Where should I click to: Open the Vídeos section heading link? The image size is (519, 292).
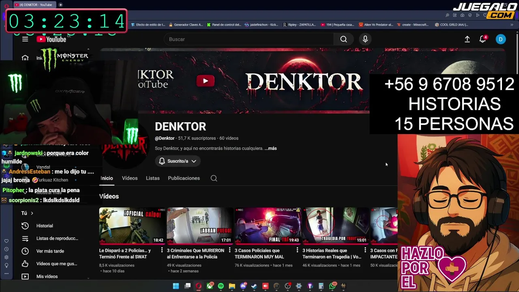click(x=109, y=196)
